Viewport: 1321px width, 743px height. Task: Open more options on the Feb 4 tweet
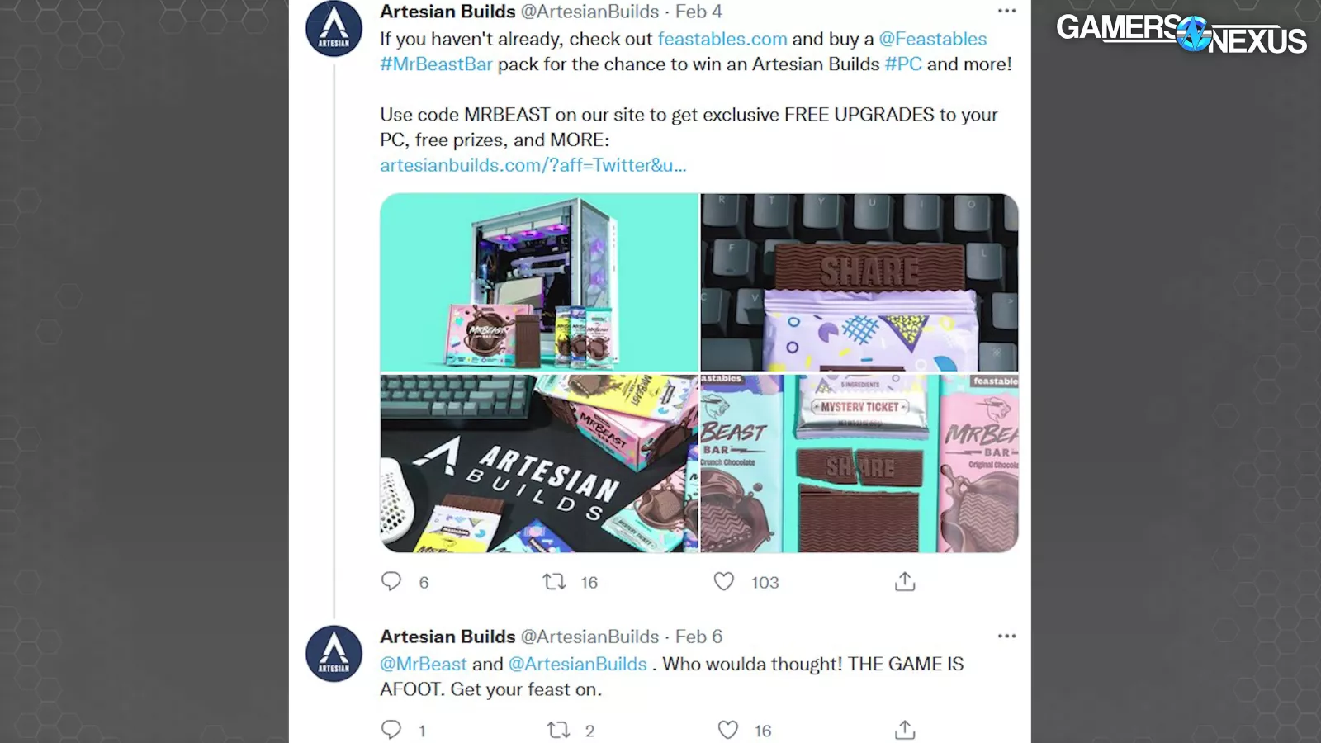pos(1006,11)
